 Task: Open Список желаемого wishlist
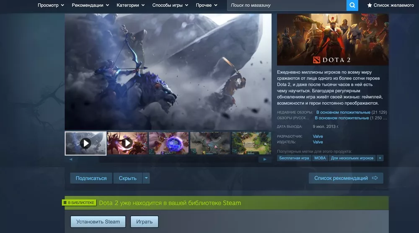391,5
